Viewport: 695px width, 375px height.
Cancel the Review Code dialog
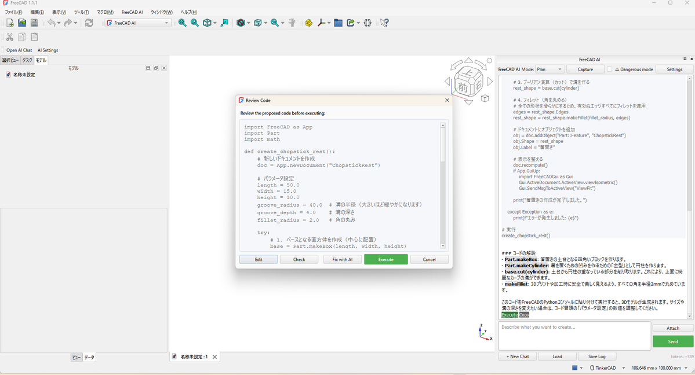coord(429,259)
